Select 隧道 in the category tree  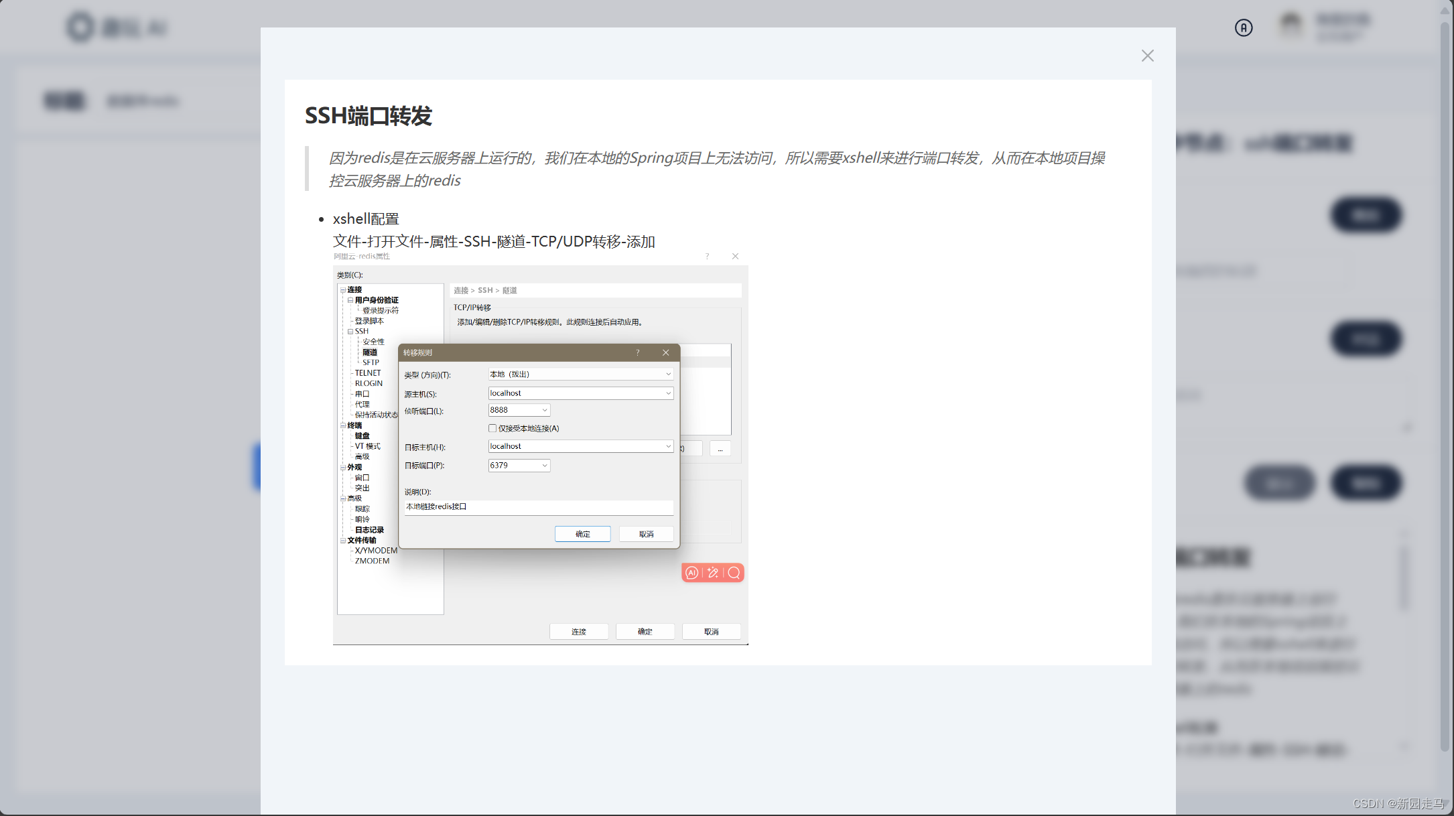370,352
